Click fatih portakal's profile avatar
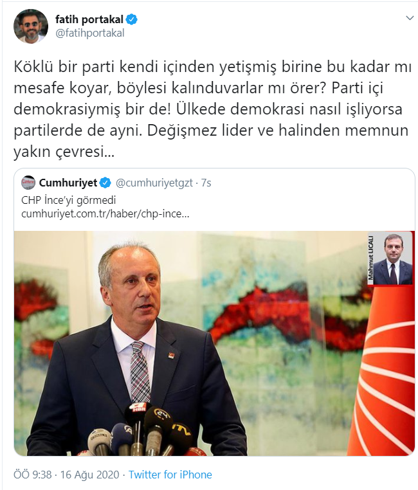The image size is (418, 490). click(31, 26)
